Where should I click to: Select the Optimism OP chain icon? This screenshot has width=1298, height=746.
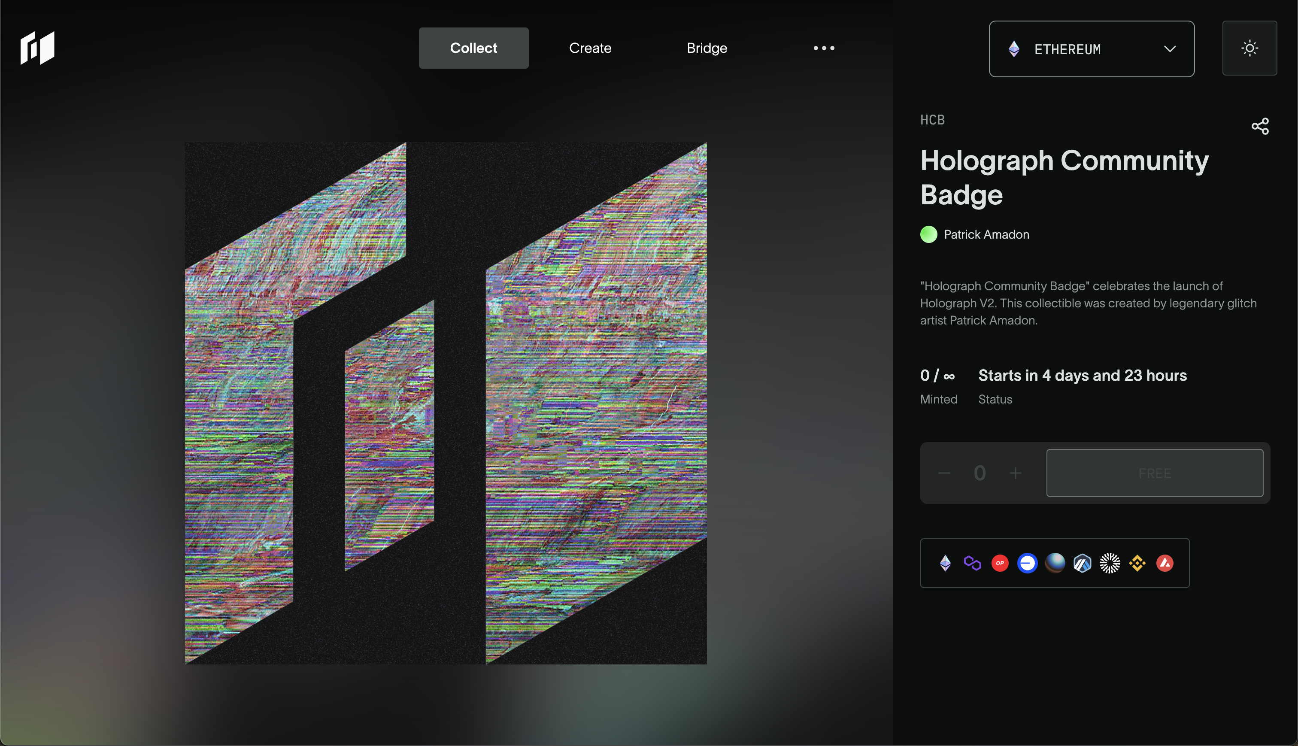999,563
